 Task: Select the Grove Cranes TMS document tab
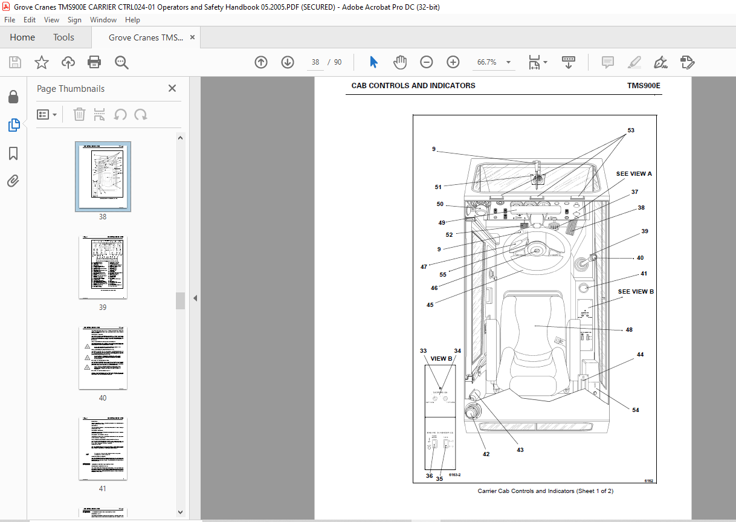146,37
